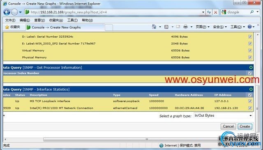
Task: Click the browser Back arrow button
Action: 7,12
